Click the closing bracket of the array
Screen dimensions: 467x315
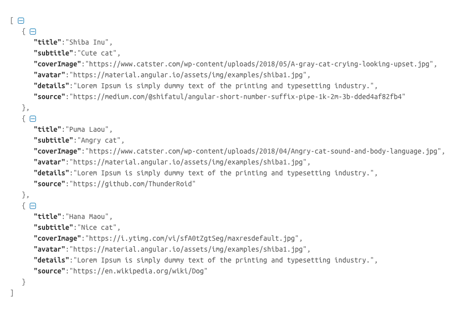point(12,293)
